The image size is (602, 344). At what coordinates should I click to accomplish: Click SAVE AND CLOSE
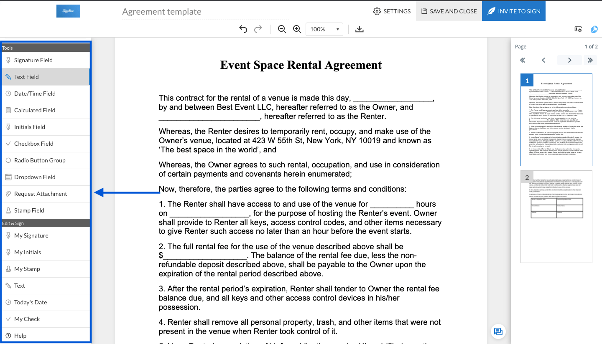click(449, 11)
